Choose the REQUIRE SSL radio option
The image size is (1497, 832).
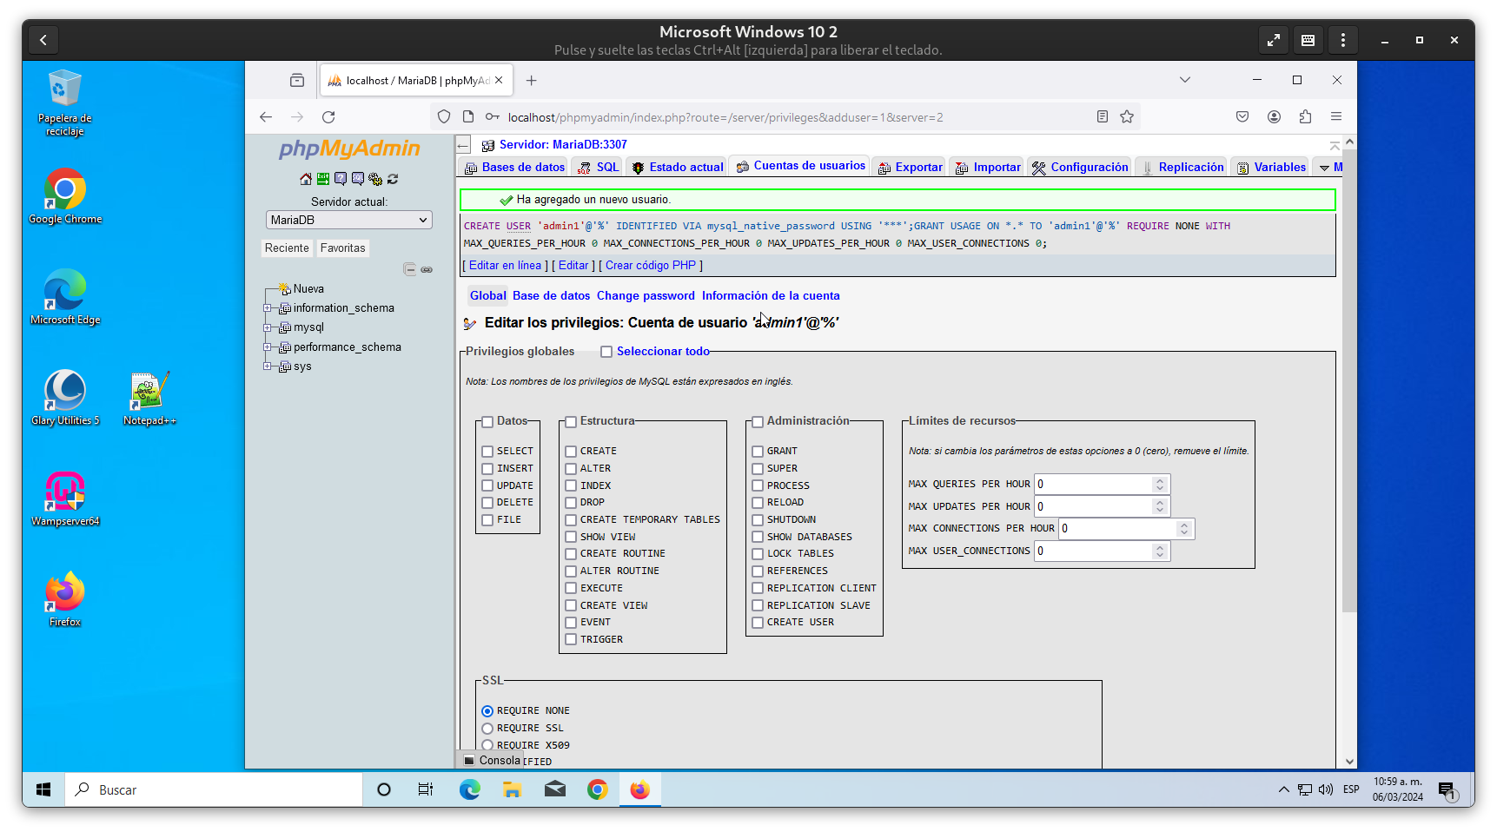point(487,729)
